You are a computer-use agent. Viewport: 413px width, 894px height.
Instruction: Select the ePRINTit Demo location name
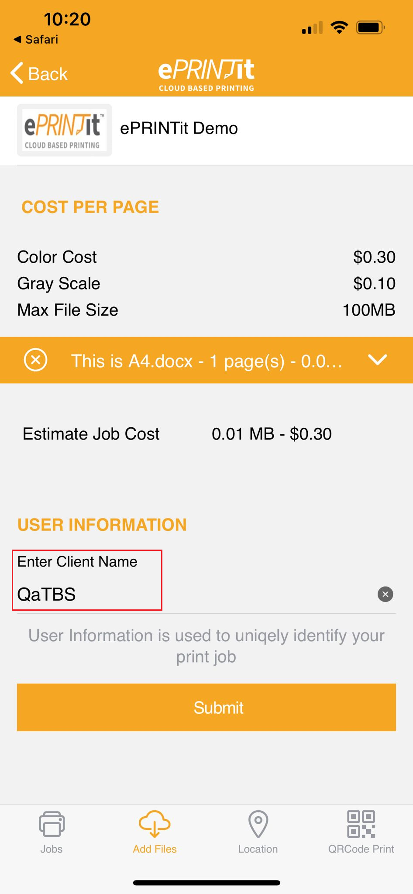point(179,128)
